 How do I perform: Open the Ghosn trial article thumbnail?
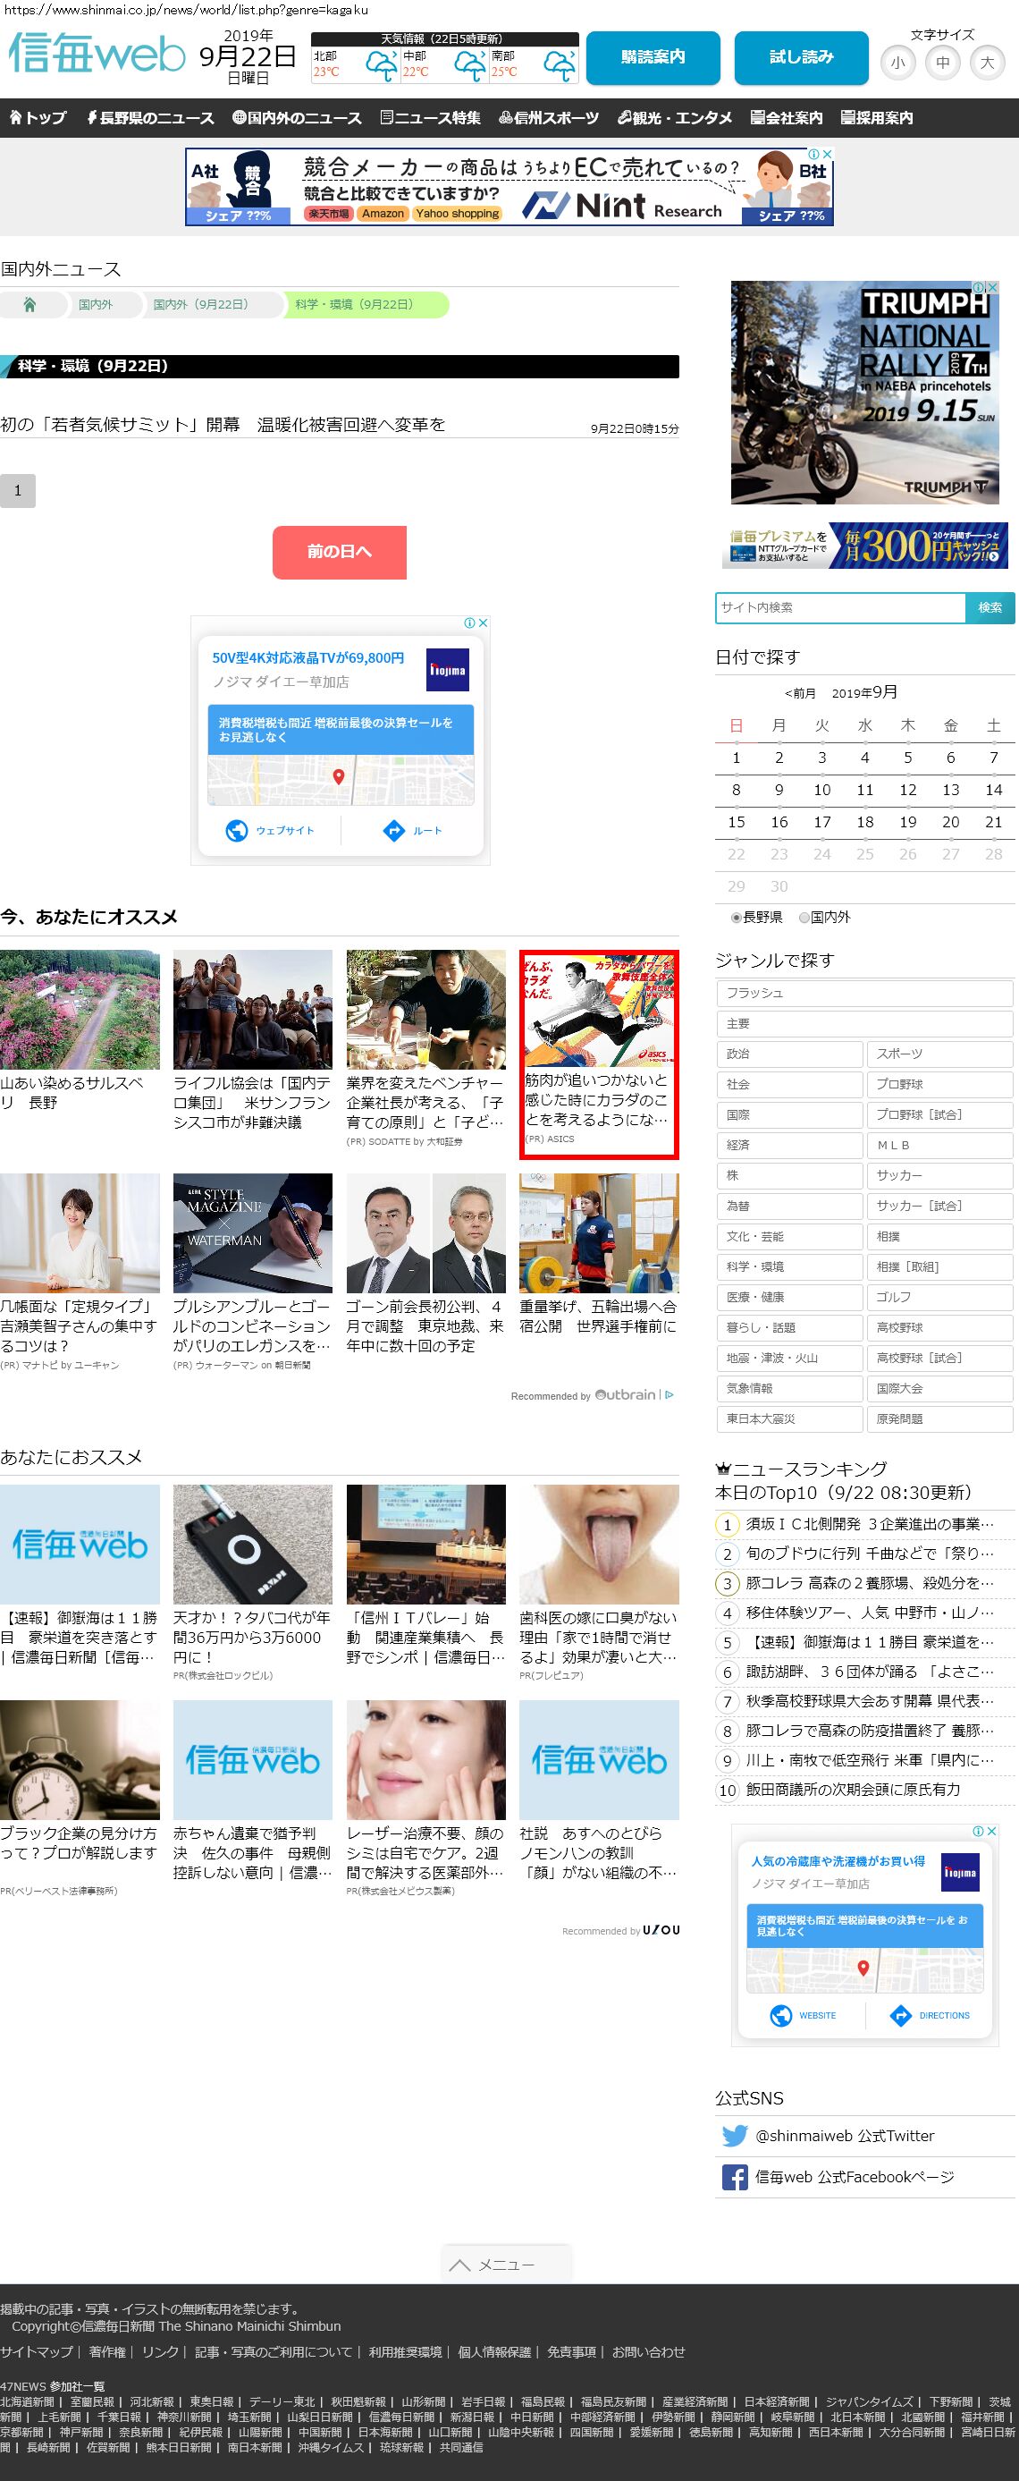pos(425,1232)
